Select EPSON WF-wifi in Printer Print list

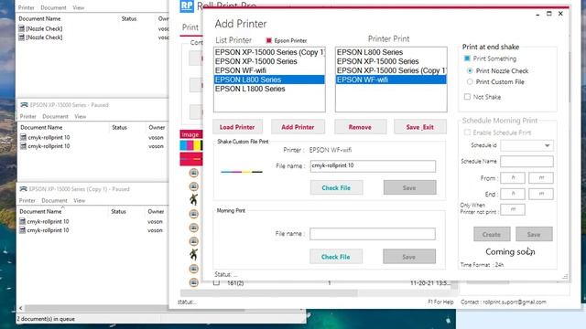391,80
